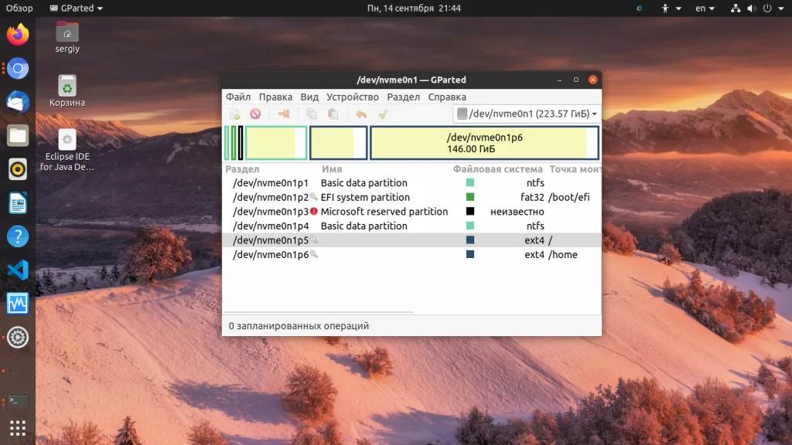Open the Terminal from the dock
792x445 pixels.
pyautogui.click(x=18, y=401)
